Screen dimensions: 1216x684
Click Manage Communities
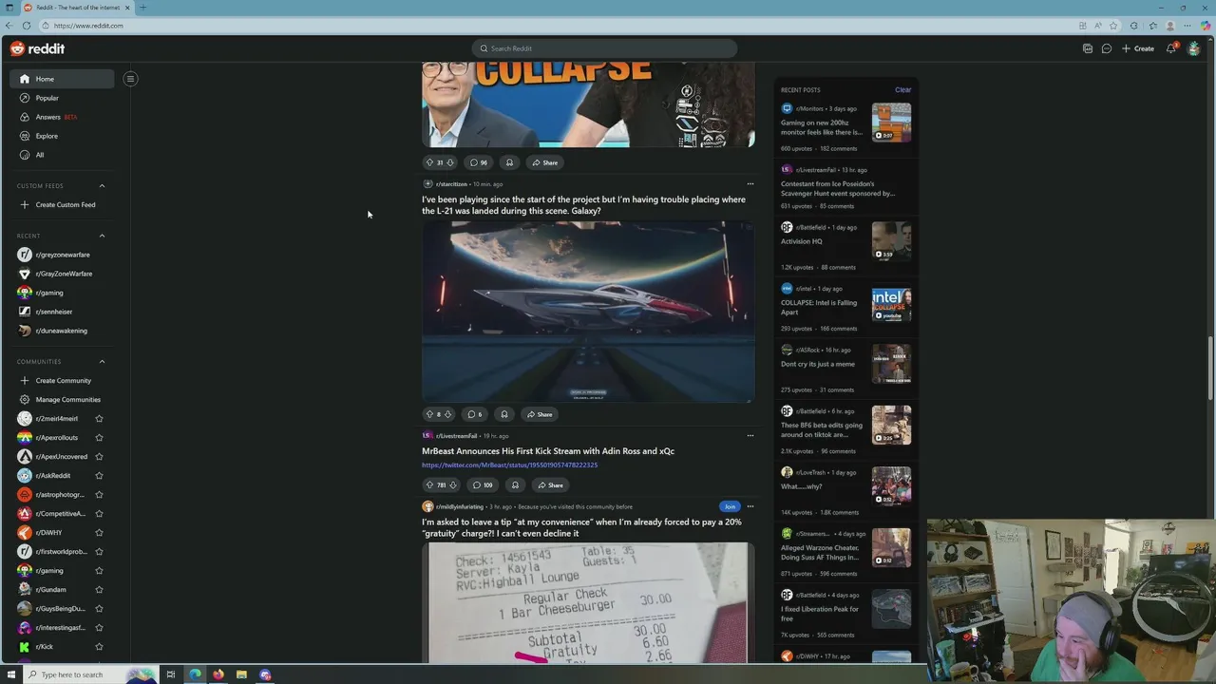(63, 400)
